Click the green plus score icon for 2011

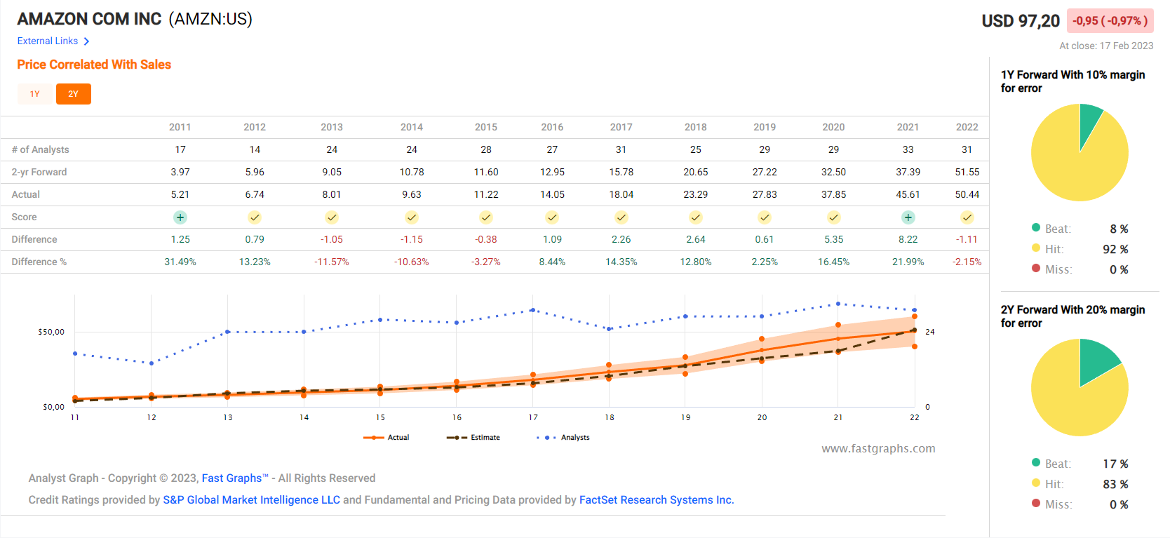coord(180,217)
